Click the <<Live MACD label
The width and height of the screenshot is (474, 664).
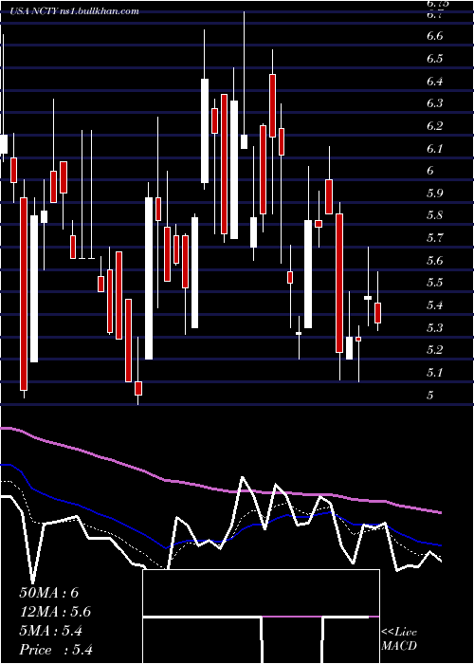point(399,639)
